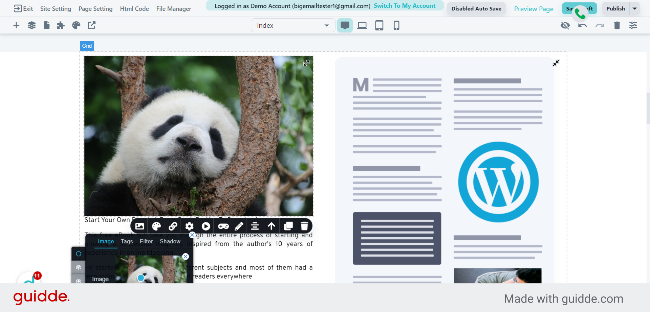Open the animation play icon in floating toolbar
The image size is (650, 312).
click(206, 226)
